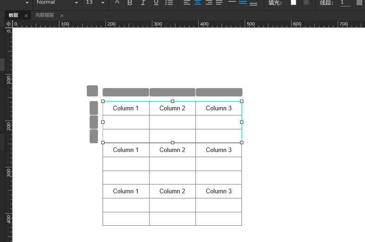Image resolution: width=365 pixels, height=242 pixels.
Task: Click the 线段 line width input field
Action: click(x=345, y=3)
